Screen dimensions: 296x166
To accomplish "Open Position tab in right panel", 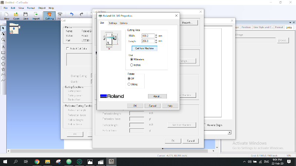I will (x=246, y=27).
